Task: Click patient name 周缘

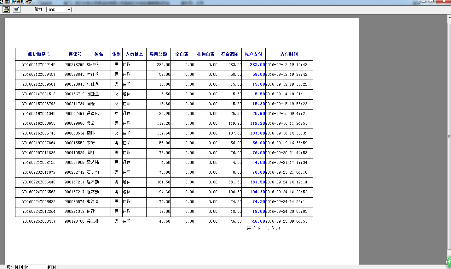Action: click(x=91, y=104)
